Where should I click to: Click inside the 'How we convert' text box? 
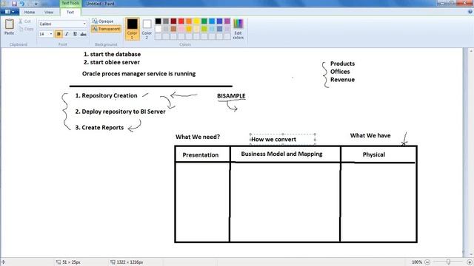282,140
